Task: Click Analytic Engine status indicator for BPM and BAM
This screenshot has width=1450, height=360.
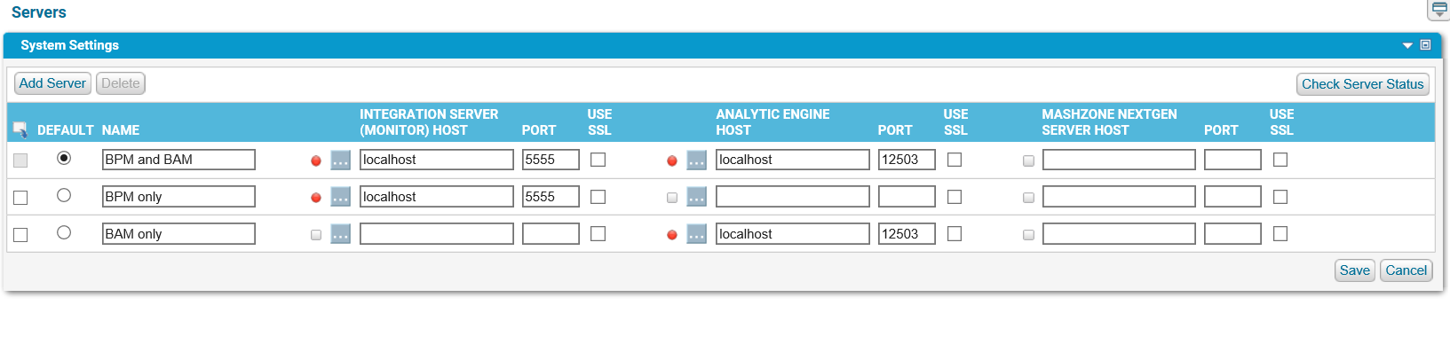Action: [672, 160]
